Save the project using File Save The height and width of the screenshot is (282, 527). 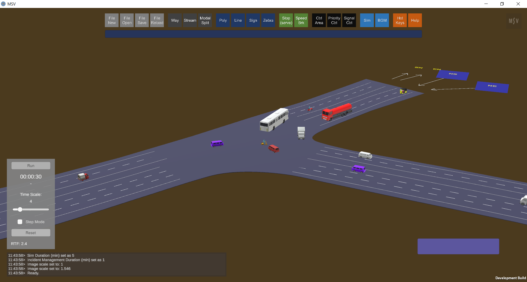click(x=142, y=20)
